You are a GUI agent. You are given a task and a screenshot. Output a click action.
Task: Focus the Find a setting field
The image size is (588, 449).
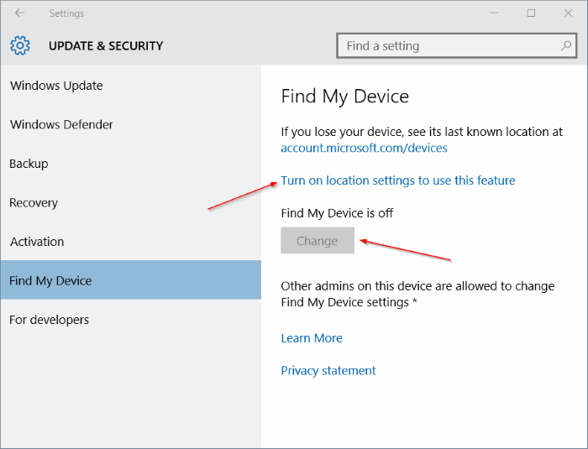pos(456,45)
